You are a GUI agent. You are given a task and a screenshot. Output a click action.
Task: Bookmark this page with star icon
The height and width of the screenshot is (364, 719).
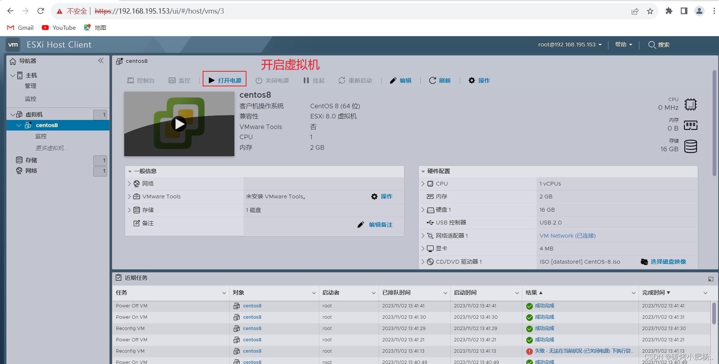click(x=650, y=11)
